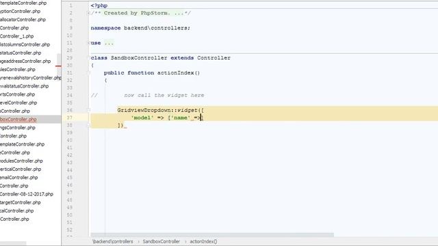The height and width of the screenshot is (246, 438).
Task: Open rtsController.php file
Action: tap(18, 94)
